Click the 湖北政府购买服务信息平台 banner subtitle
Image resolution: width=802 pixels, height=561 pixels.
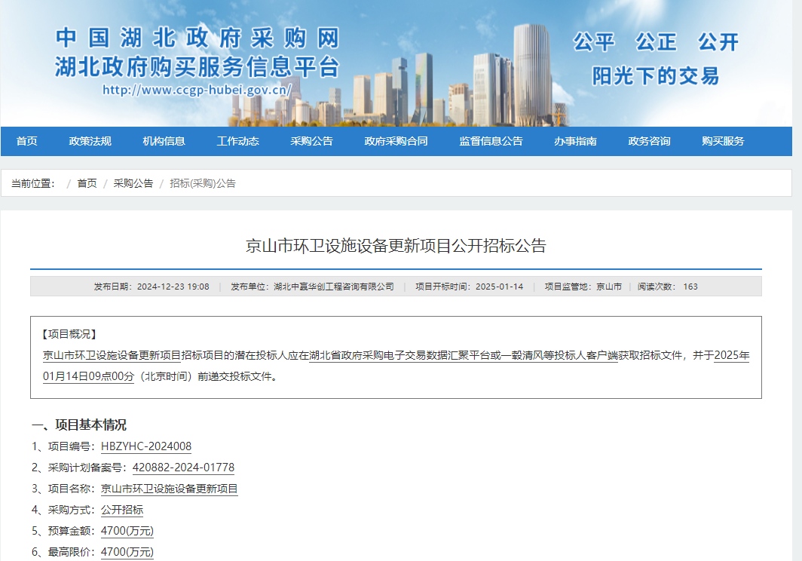(197, 67)
